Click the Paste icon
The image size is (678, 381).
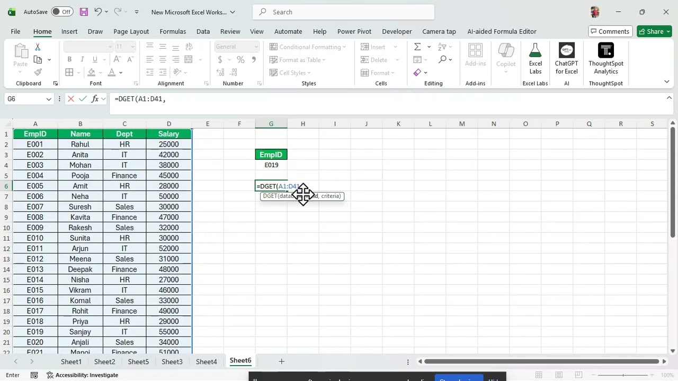tap(20, 51)
